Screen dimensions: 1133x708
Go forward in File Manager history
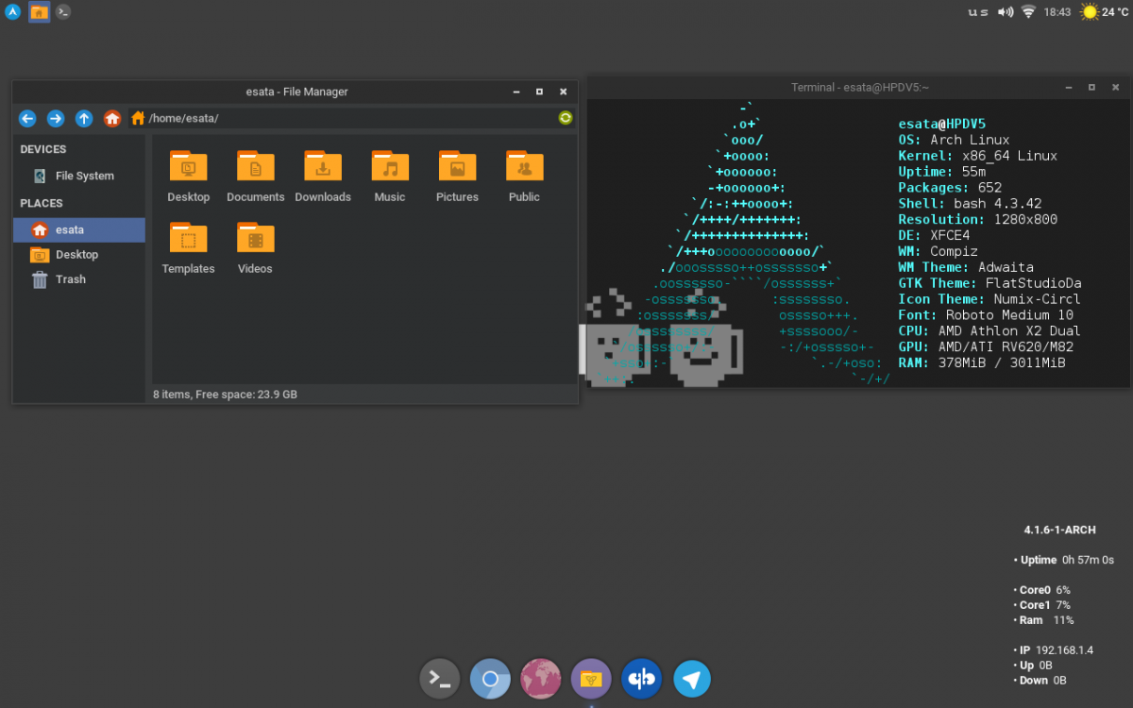(56, 118)
